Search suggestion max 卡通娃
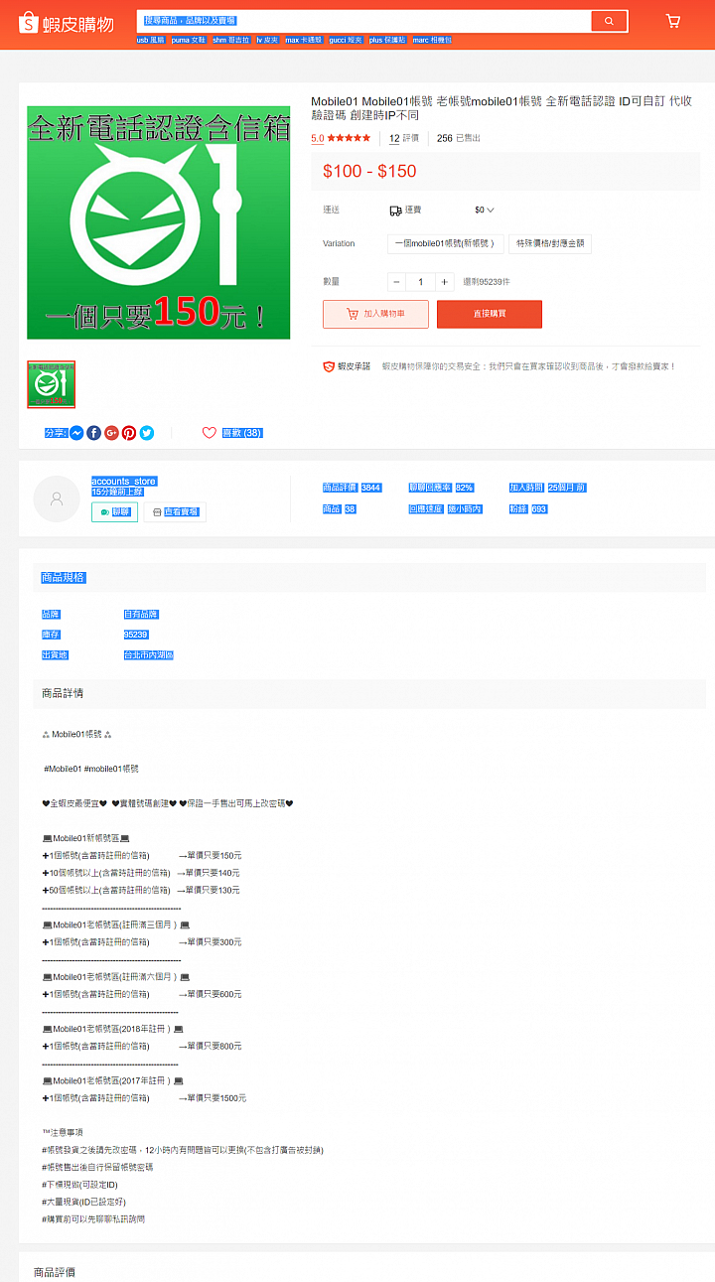 pyautogui.click(x=304, y=41)
